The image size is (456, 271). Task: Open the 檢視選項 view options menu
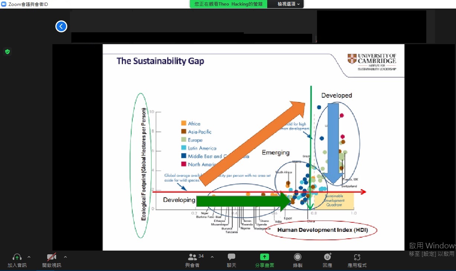(x=289, y=4)
